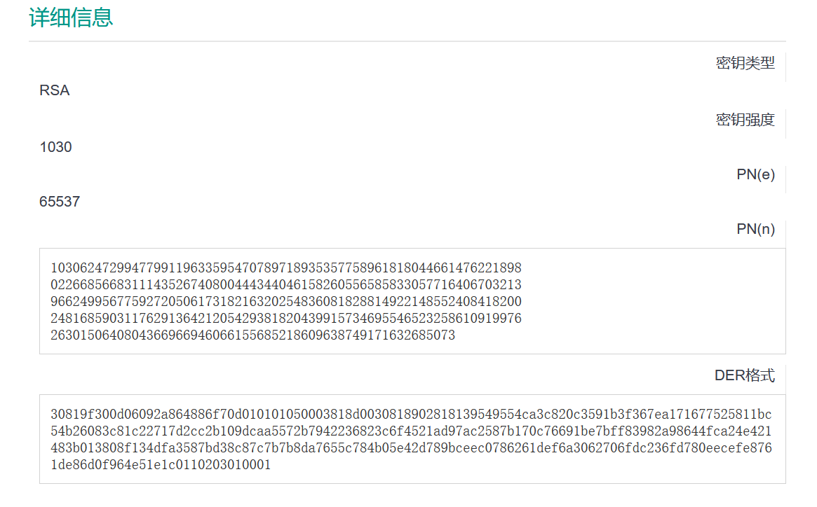Click the divider line under 详细信息

point(407,40)
